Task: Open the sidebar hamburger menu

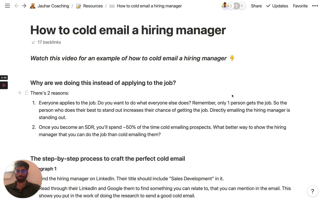Action: [8, 6]
